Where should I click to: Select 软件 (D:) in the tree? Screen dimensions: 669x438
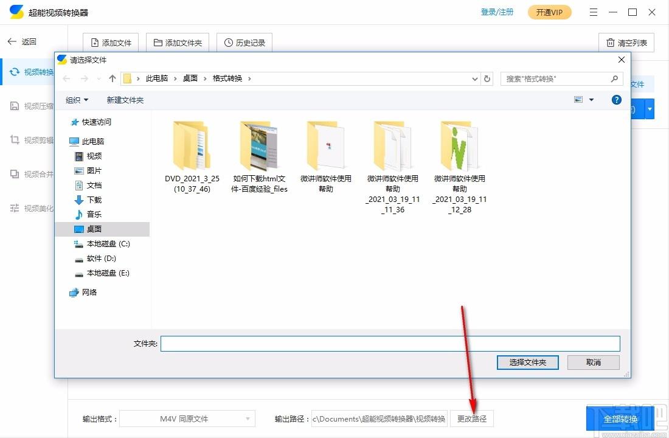[95, 258]
